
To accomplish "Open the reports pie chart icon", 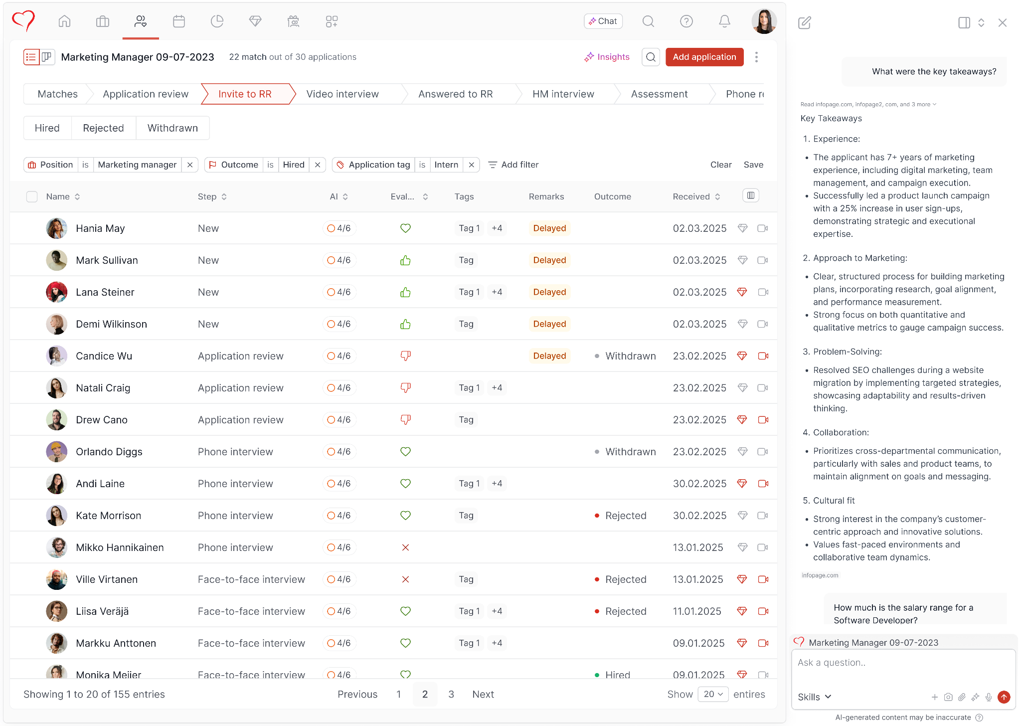I will point(217,21).
